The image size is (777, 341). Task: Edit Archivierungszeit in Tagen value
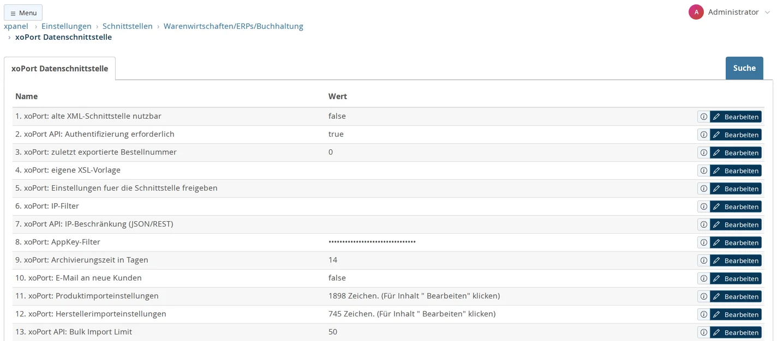pos(736,260)
